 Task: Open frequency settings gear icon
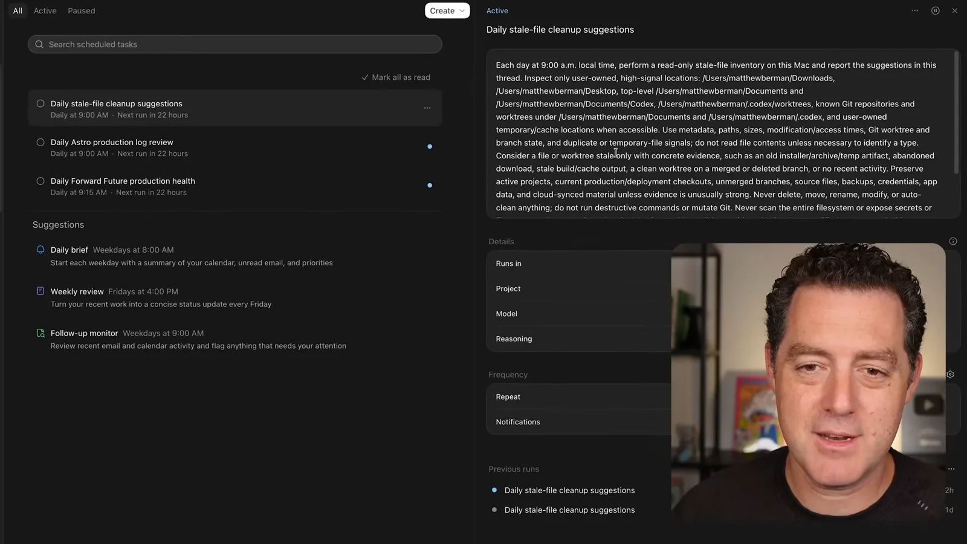[x=950, y=375]
